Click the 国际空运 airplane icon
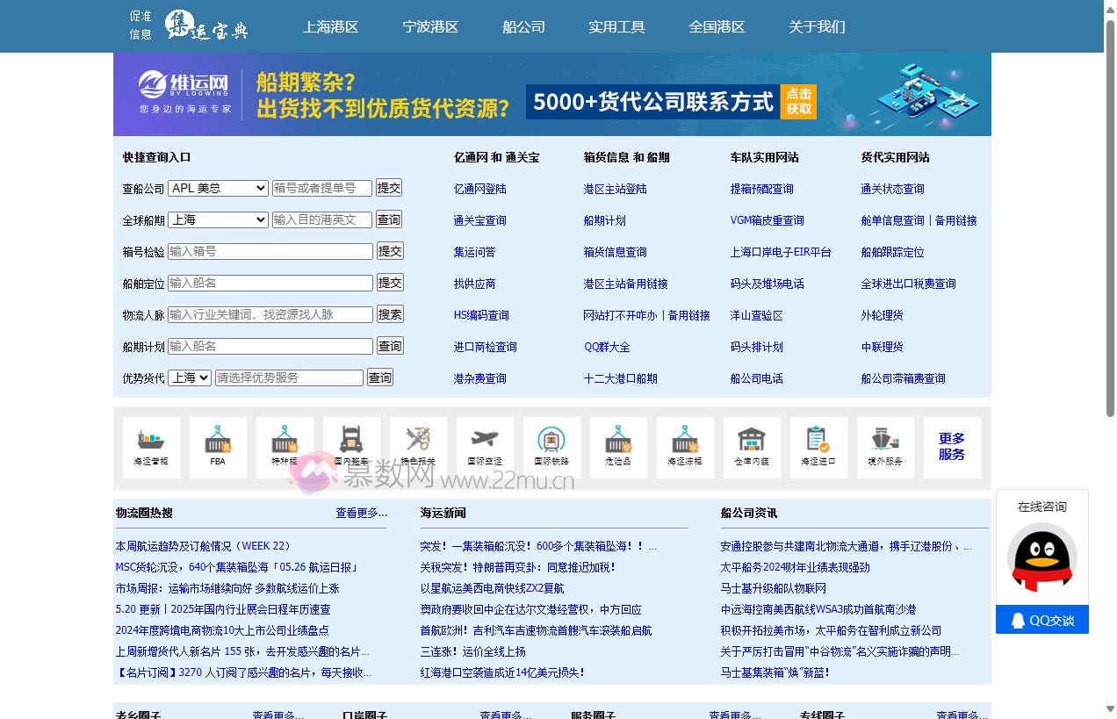This screenshot has height=719, width=1117. click(x=484, y=447)
